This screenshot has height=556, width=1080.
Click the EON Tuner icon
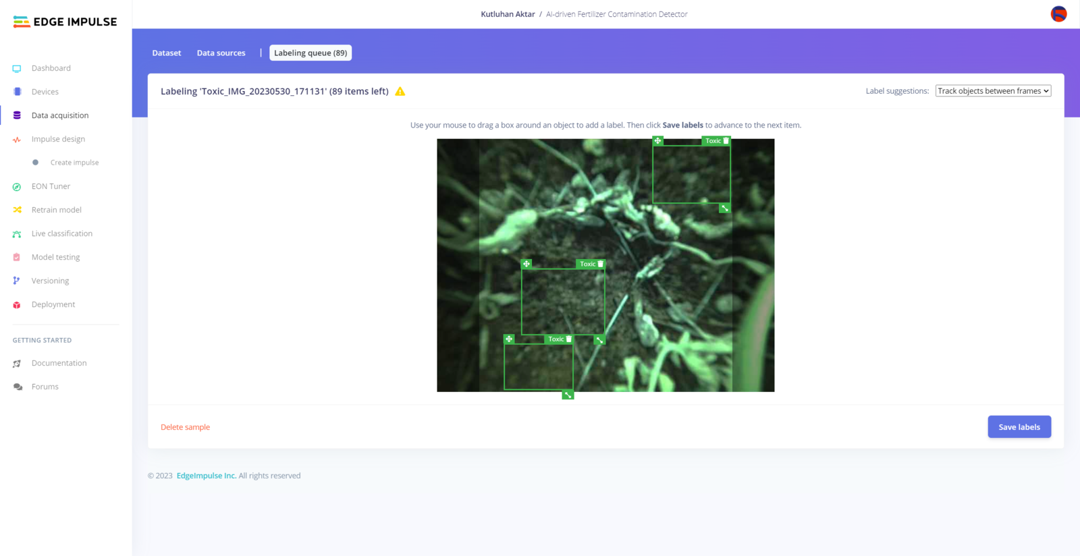click(17, 187)
